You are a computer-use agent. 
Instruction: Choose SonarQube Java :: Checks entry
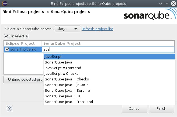click(x=109, y=79)
